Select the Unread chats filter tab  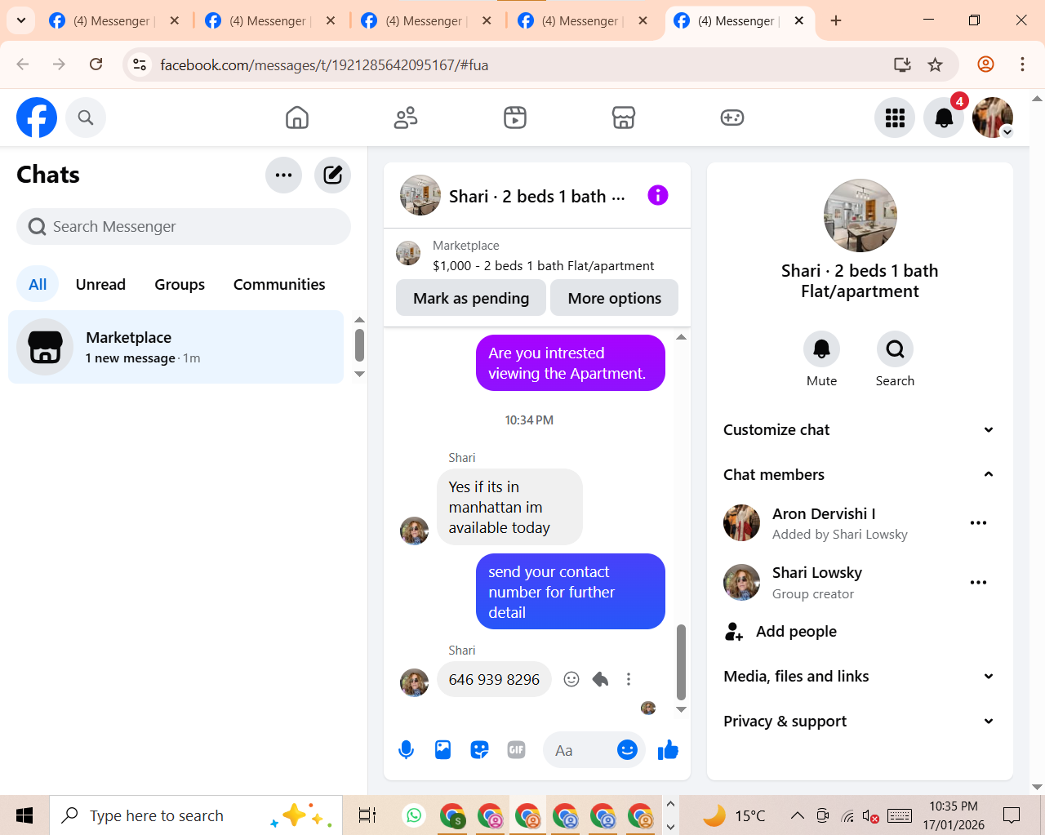(x=100, y=285)
